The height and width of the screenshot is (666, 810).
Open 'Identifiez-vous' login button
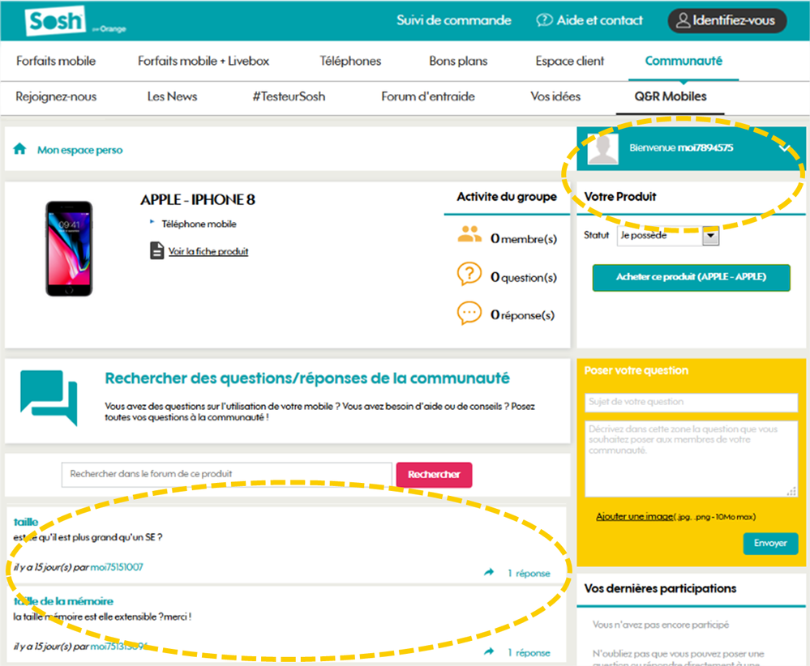pos(726,21)
